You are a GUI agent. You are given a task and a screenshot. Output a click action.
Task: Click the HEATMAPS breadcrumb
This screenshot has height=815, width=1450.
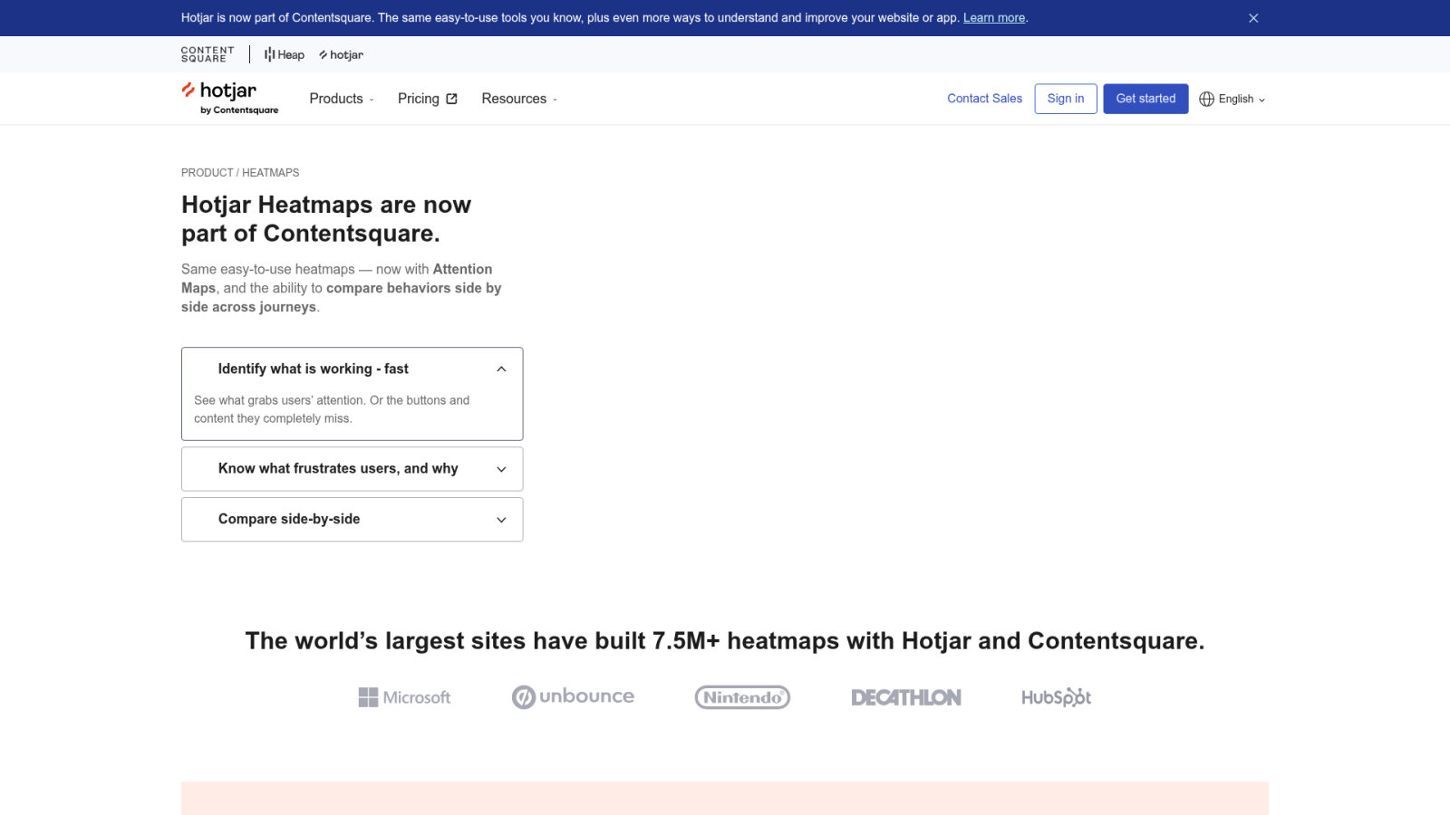[x=270, y=172]
